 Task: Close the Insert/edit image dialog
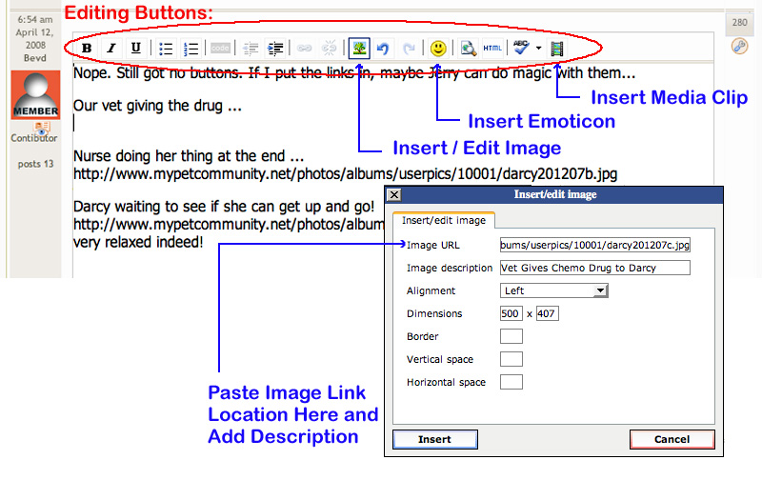point(394,195)
